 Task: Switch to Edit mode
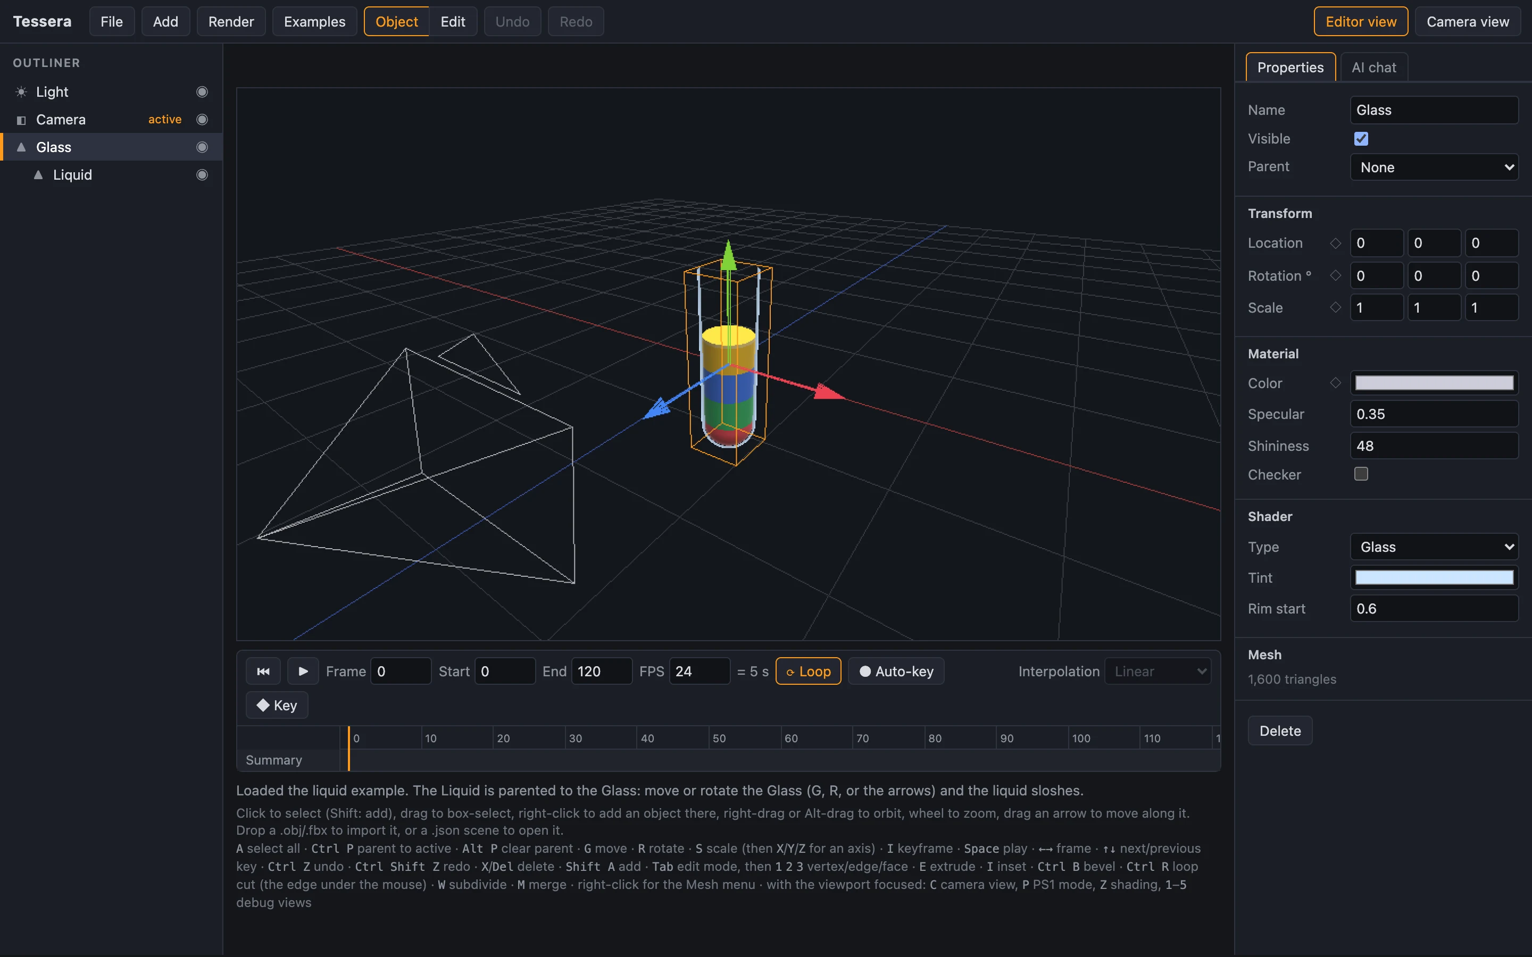453,21
